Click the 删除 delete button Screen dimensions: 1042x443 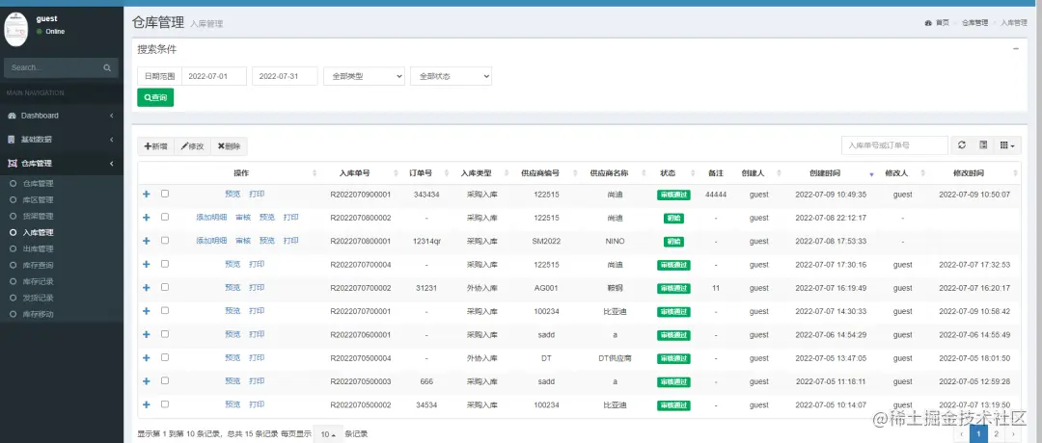[230, 146]
